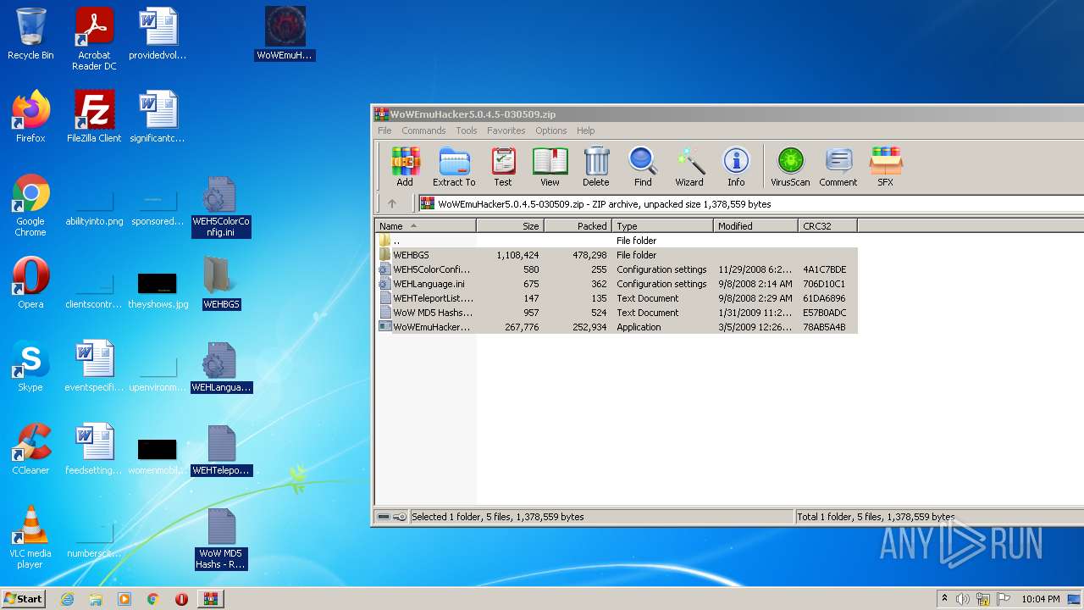The height and width of the screenshot is (610, 1084).
Task: Sort file list by CRC32 column
Action: [x=827, y=226]
